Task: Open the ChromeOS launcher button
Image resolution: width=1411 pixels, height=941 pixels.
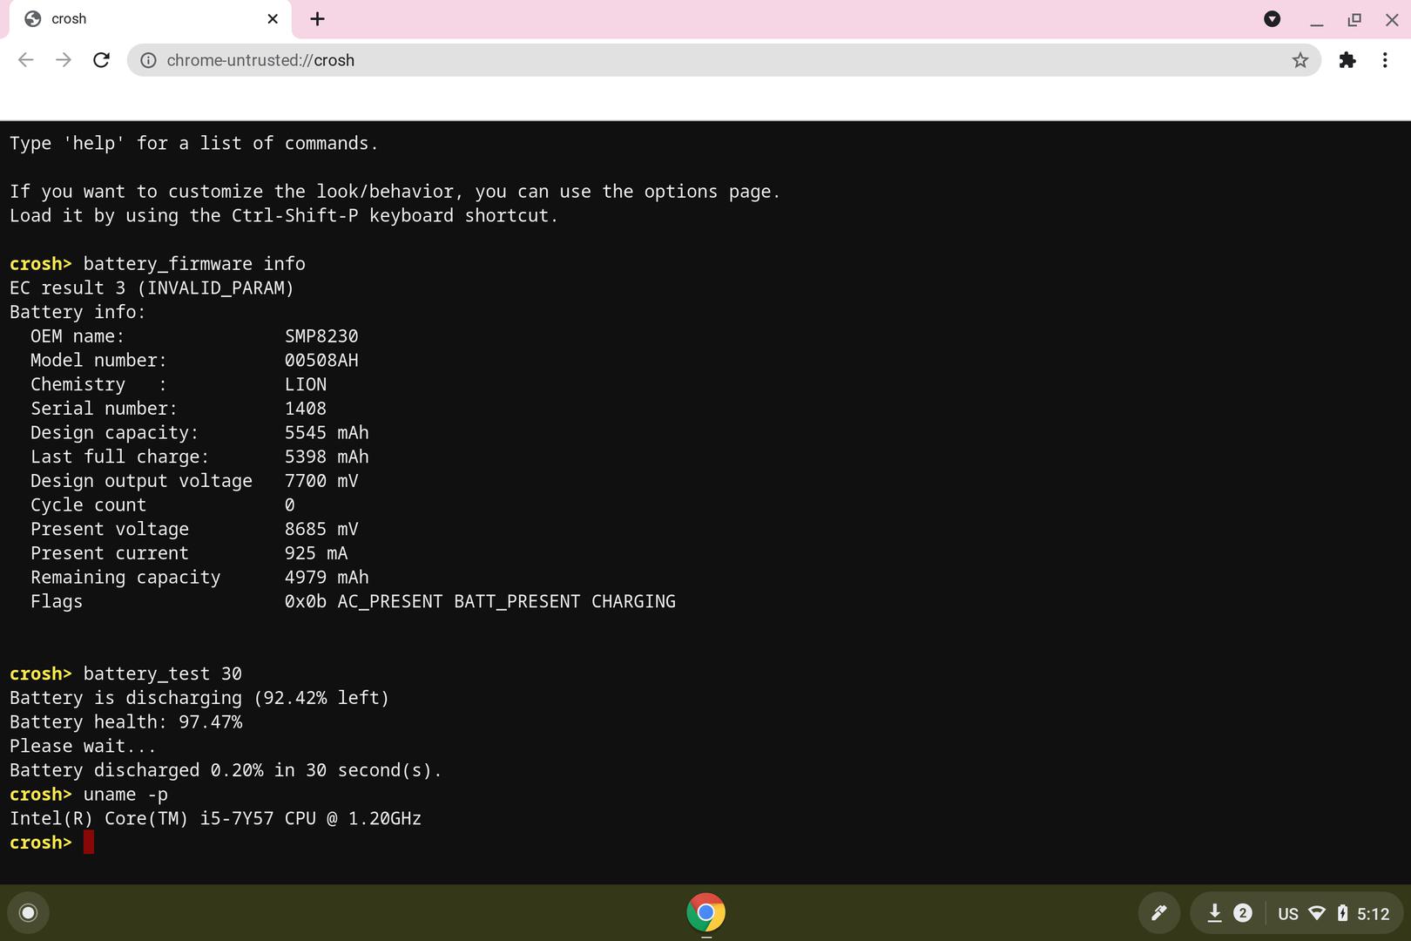Action: coord(28,912)
